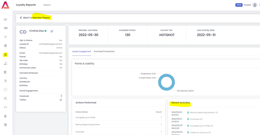
Task: Click the Opt-In Status value Yes
Action: (x=61, y=40)
